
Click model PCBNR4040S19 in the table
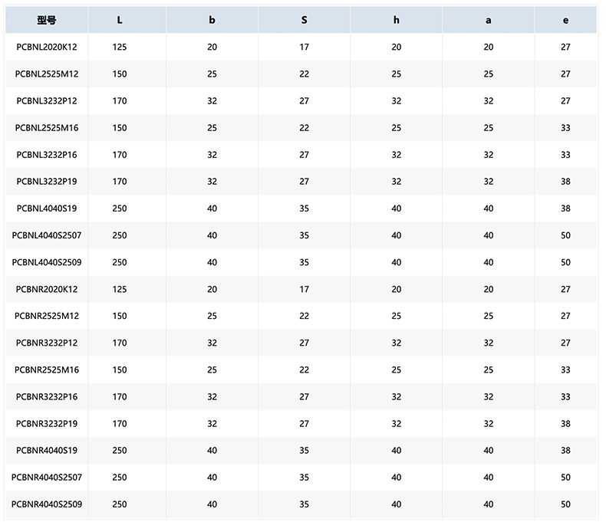point(47,451)
